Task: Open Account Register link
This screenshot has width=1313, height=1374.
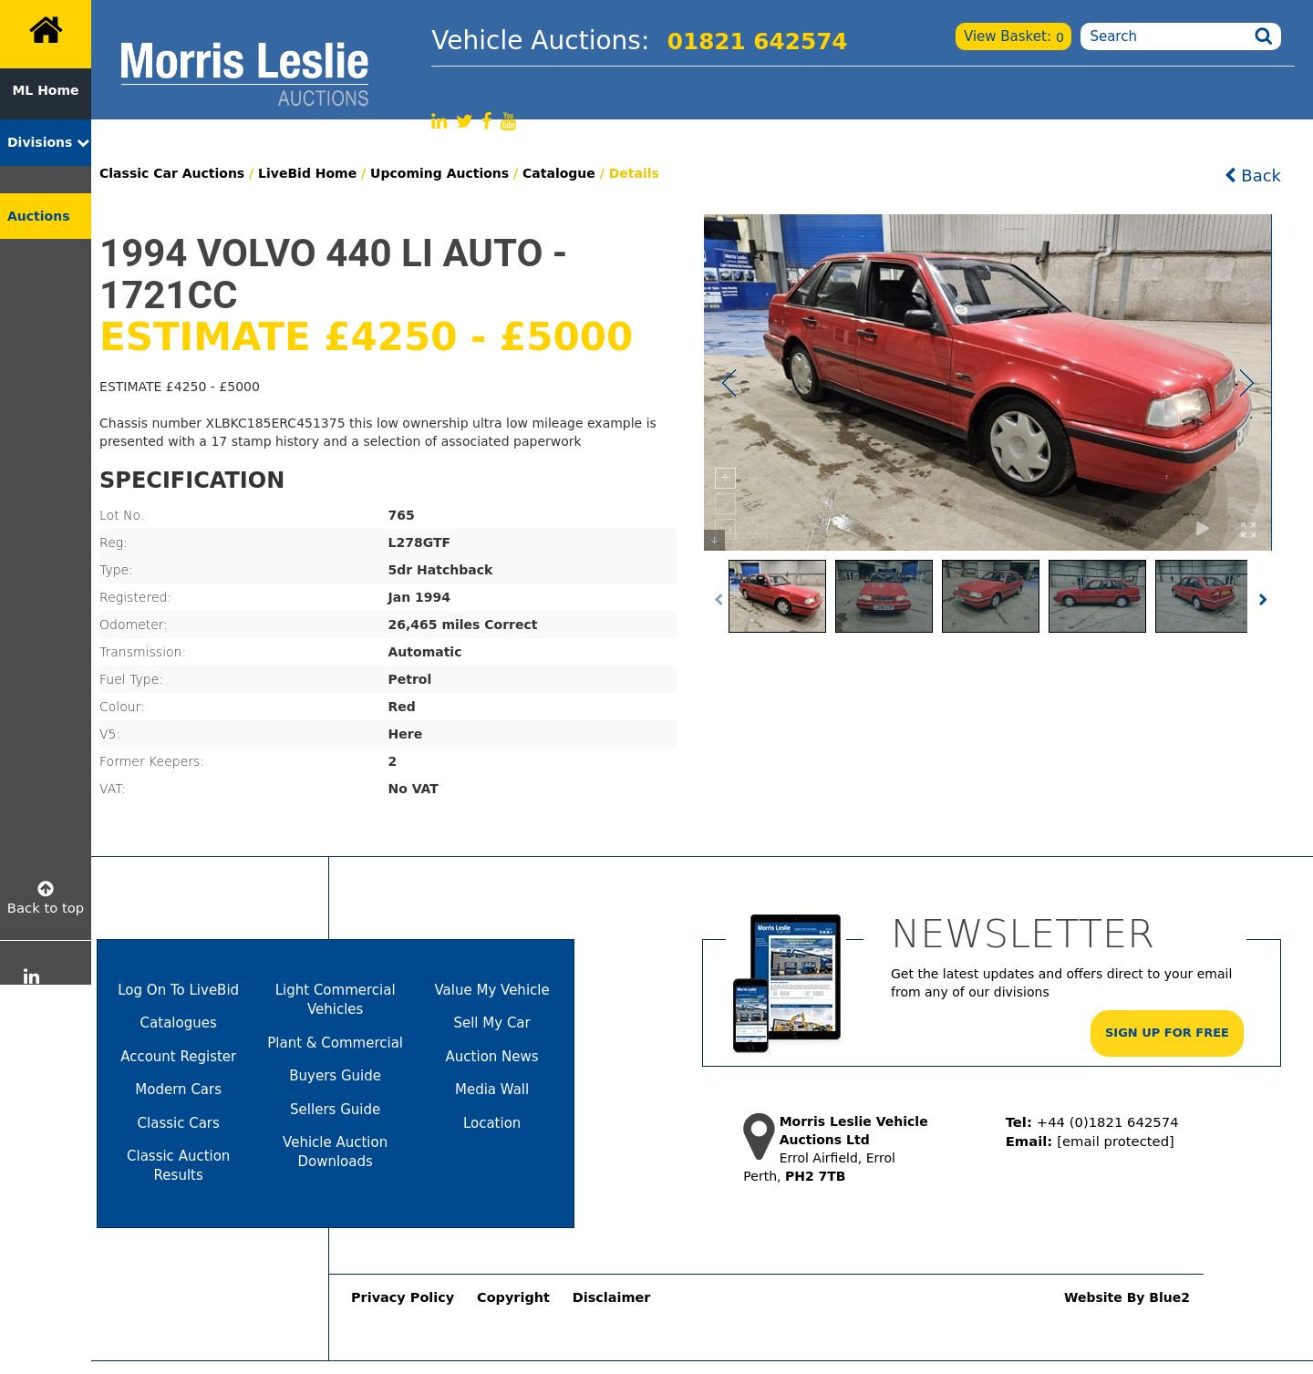Action: click(178, 1057)
